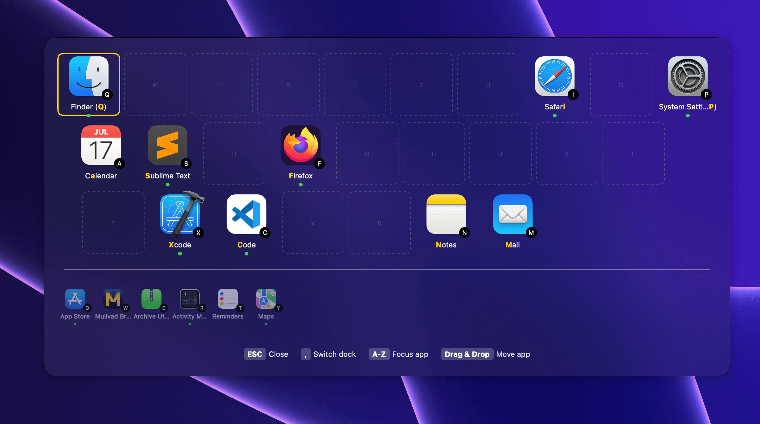Select the empty Z key slot
760x424 pixels.
pyautogui.click(x=113, y=222)
